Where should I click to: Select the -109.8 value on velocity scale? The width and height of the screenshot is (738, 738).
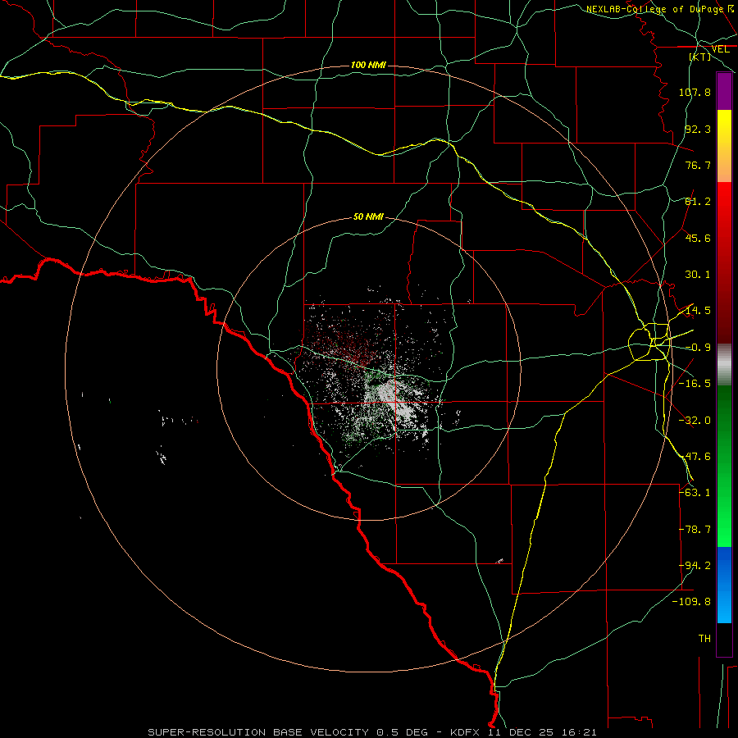point(691,602)
